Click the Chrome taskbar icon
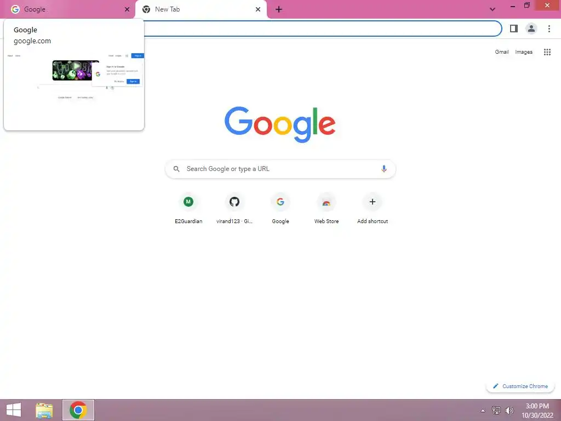The width and height of the screenshot is (561, 421). (78, 410)
